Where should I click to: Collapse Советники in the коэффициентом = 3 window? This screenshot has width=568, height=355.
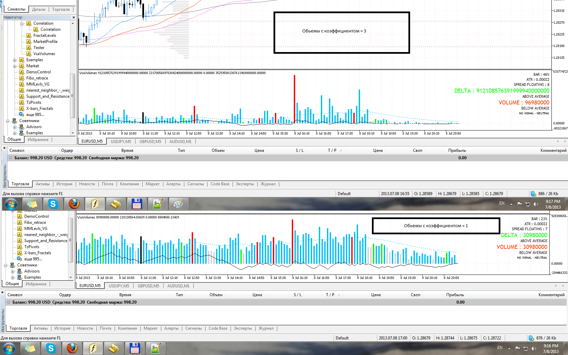click(x=8, y=121)
